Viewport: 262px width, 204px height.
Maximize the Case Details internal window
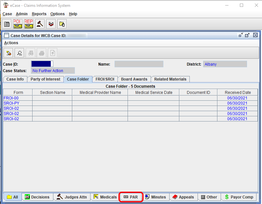coord(247,35)
